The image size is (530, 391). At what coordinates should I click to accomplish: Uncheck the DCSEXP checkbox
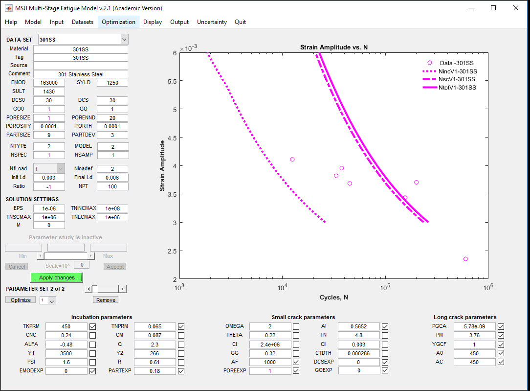click(385, 362)
